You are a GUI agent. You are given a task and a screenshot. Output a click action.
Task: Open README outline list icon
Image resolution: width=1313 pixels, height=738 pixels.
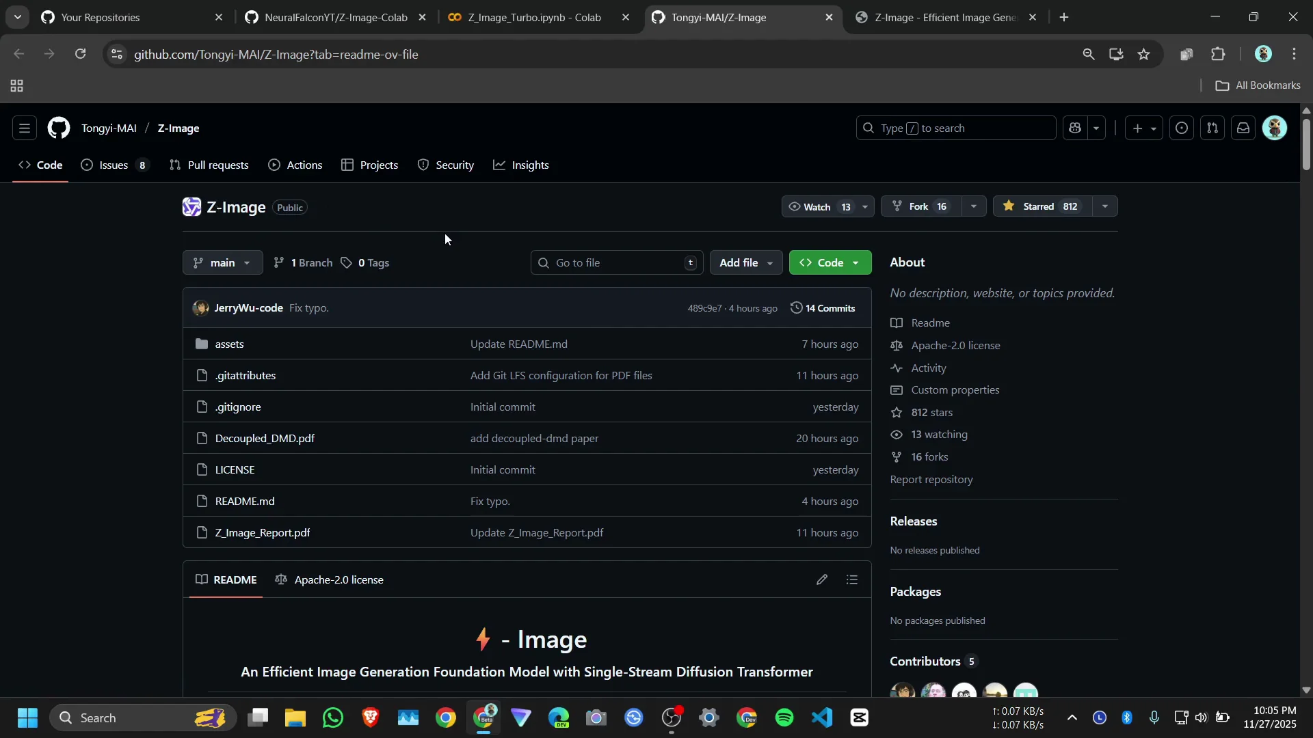click(852, 580)
